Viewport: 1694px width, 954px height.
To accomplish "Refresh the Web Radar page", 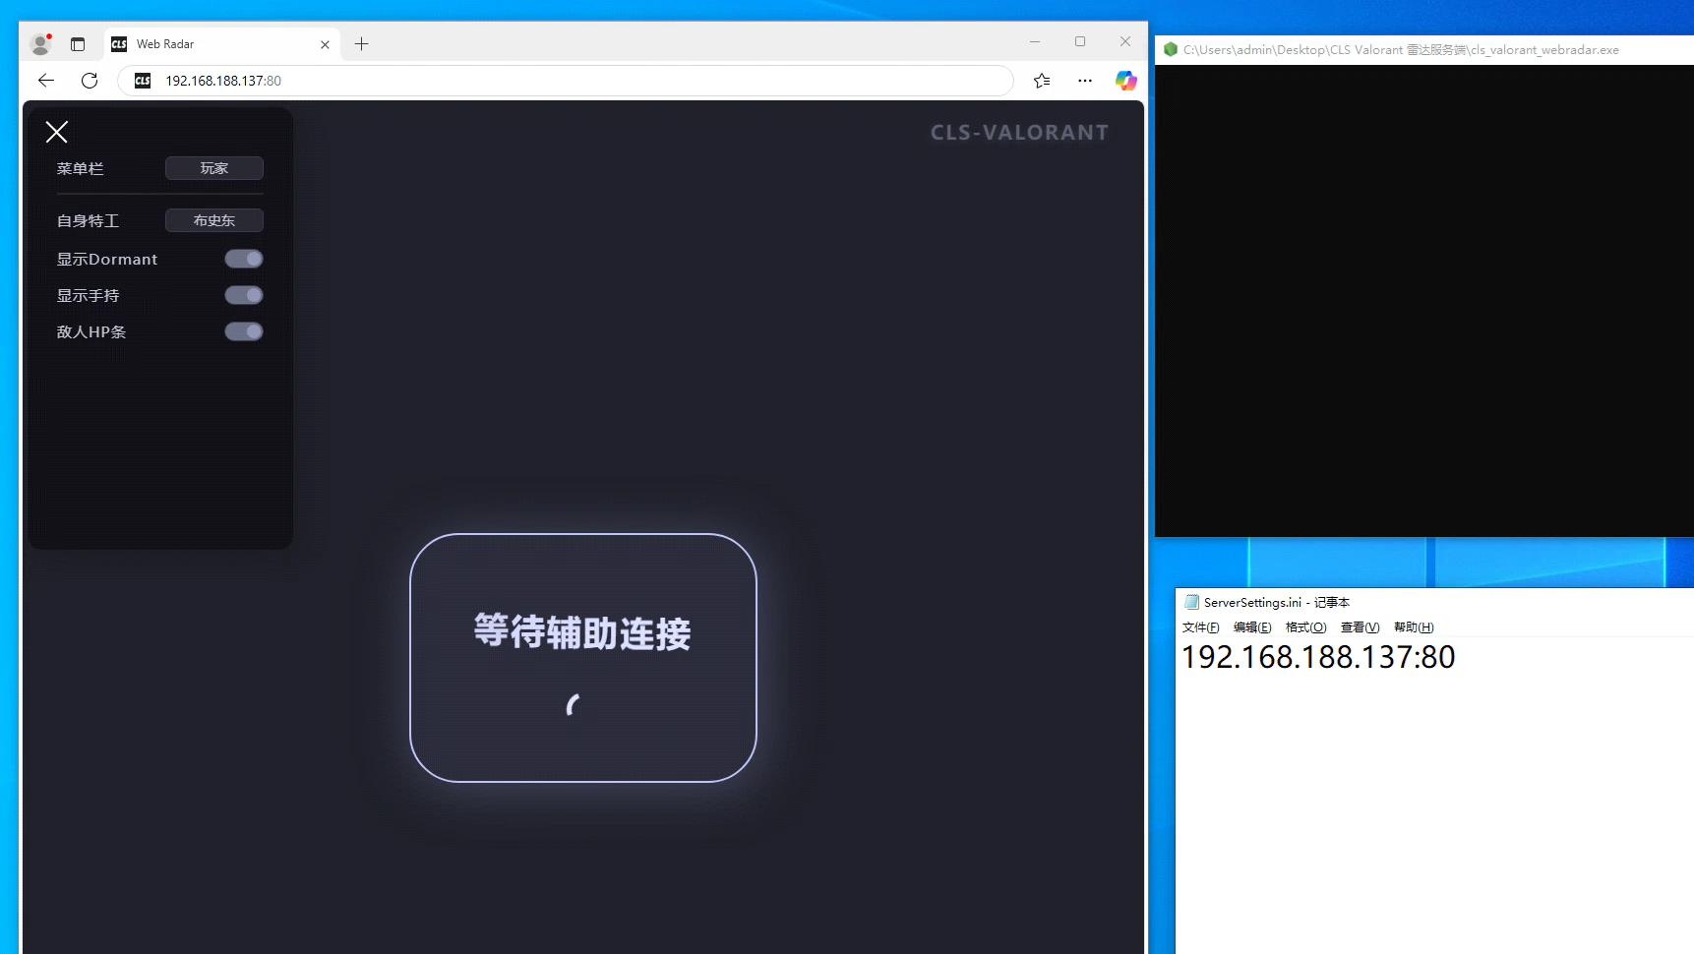I will [x=90, y=81].
